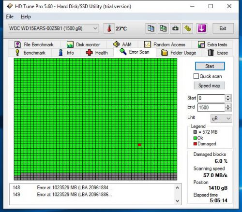Screen dimensions: 242x212
Task: Switch to the Benchmark tab
Action: [30, 53]
